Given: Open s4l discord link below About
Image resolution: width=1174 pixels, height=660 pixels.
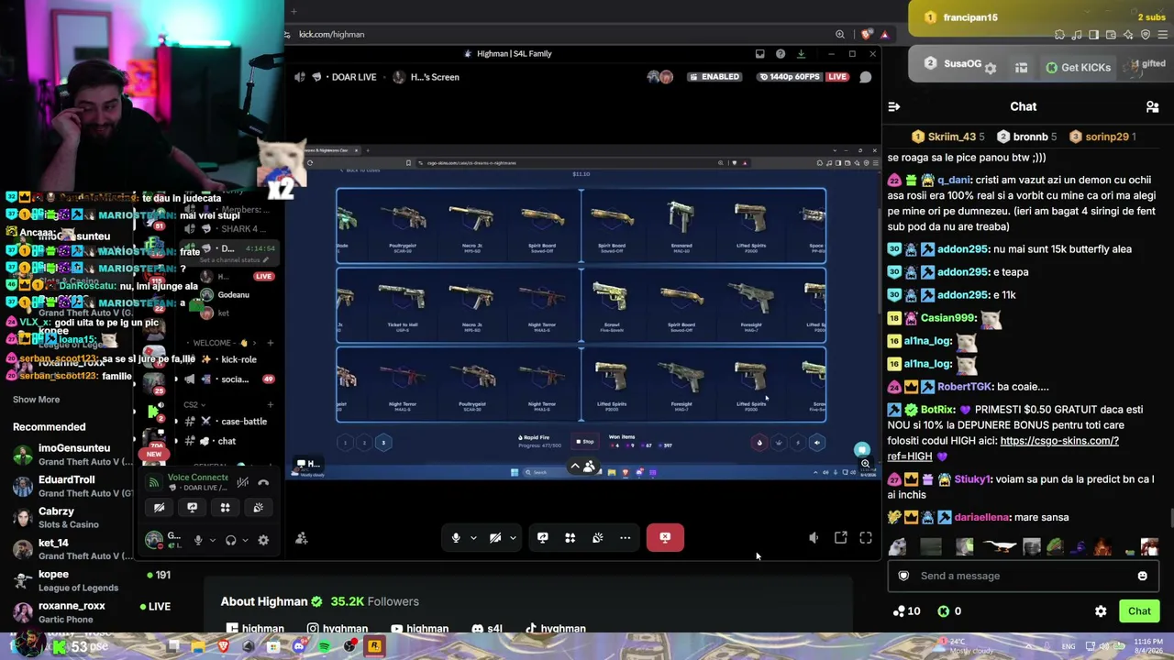Looking at the screenshot, I should tap(487, 629).
